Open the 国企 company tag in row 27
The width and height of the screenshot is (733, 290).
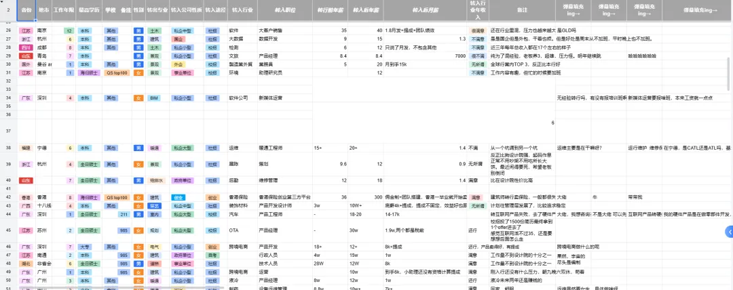pos(178,39)
